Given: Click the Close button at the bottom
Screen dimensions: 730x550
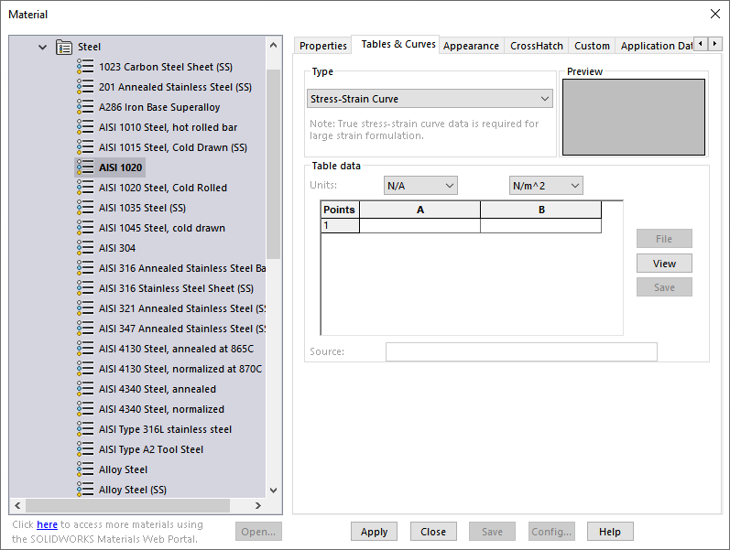Looking at the screenshot, I should point(433,532).
